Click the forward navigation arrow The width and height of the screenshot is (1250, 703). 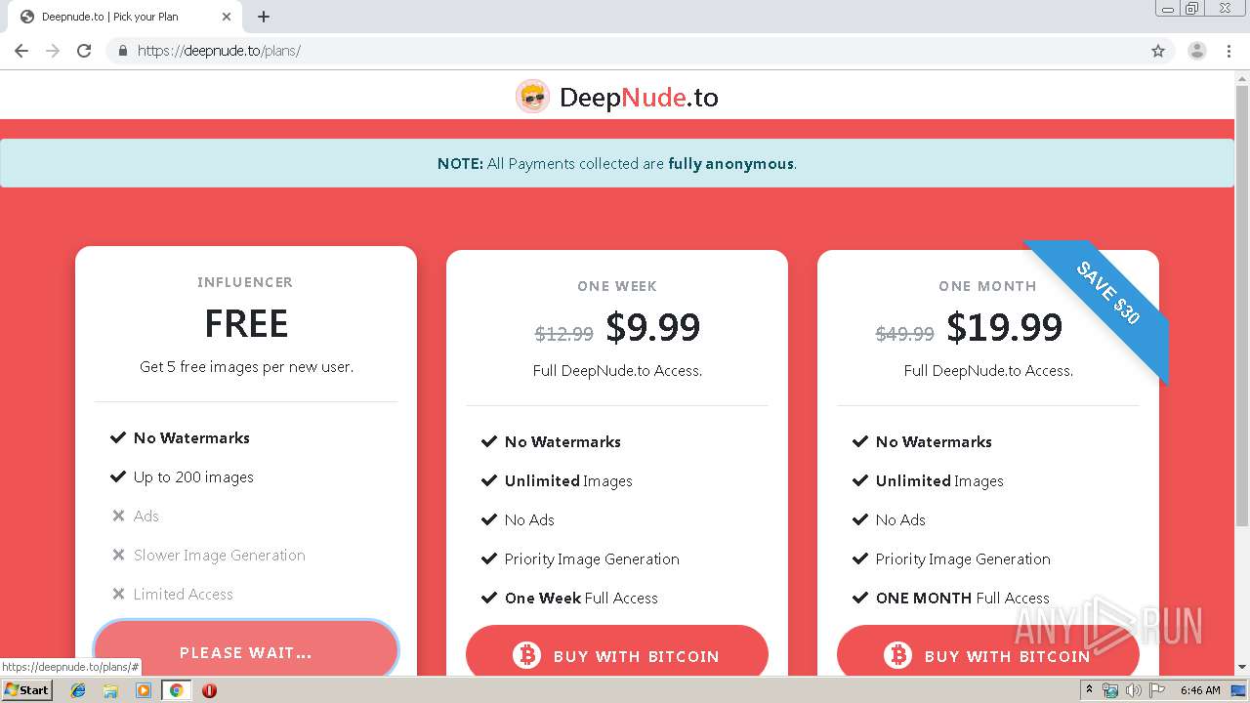pyautogui.click(x=53, y=51)
